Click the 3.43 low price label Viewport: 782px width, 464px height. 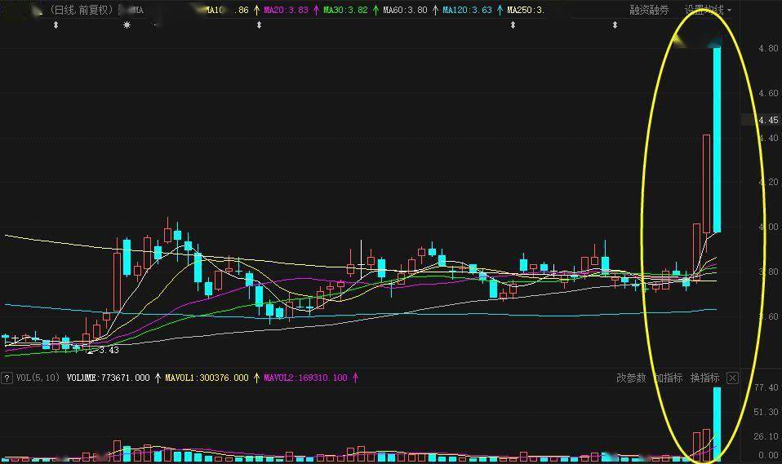(x=109, y=350)
